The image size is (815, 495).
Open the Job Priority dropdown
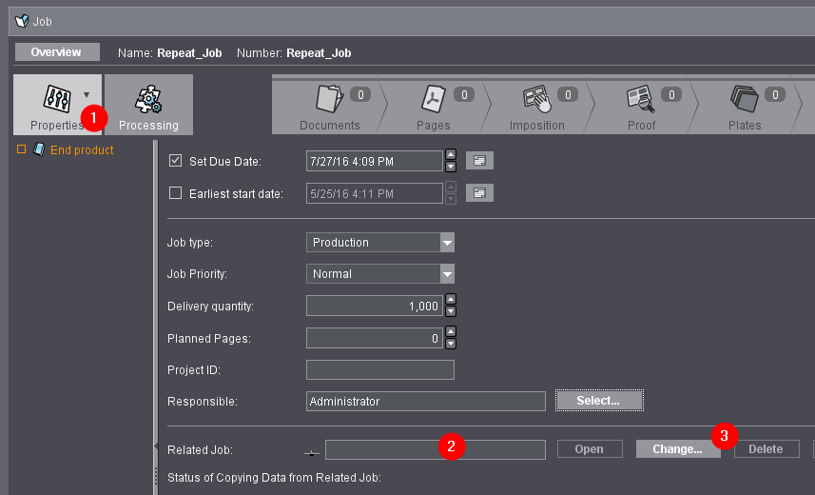[x=447, y=274]
